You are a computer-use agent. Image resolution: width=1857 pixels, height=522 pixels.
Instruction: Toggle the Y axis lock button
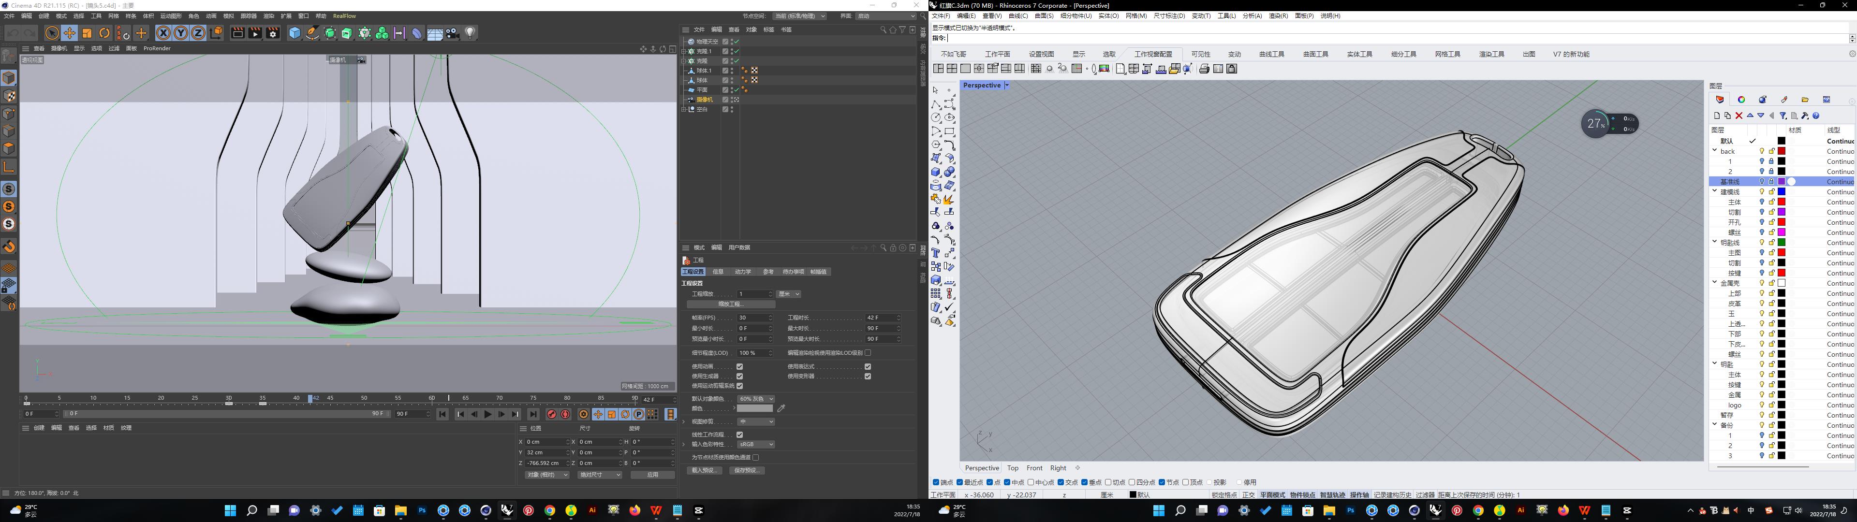(181, 33)
